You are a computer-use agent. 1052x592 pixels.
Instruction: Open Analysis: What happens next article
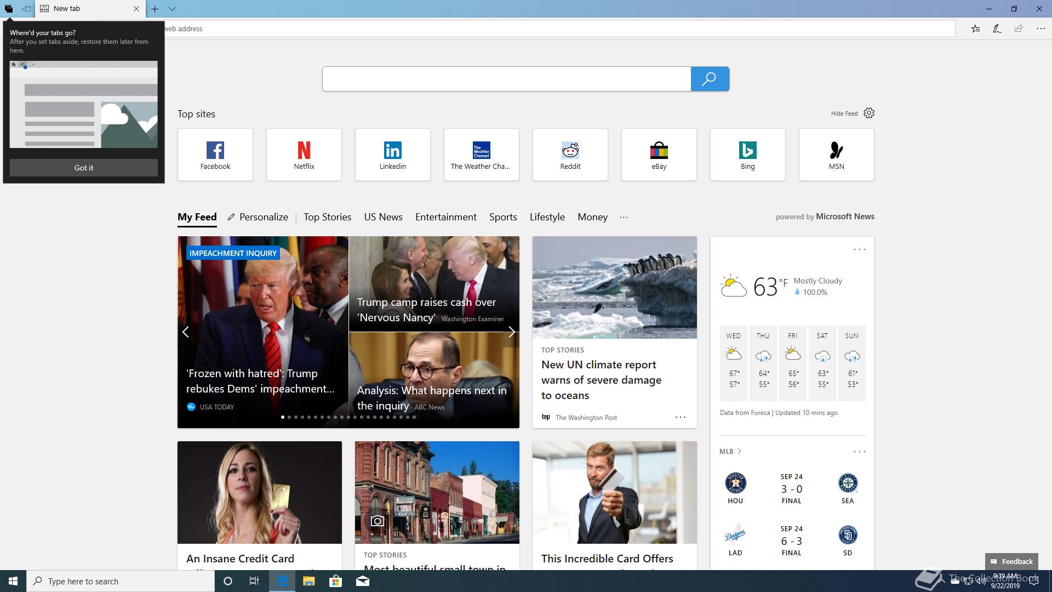pos(434,380)
